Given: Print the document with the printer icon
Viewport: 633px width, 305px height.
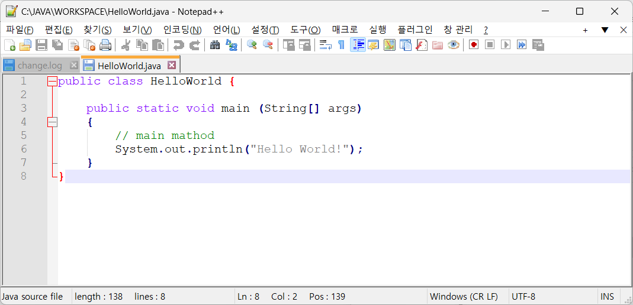Looking at the screenshot, I should (x=105, y=45).
